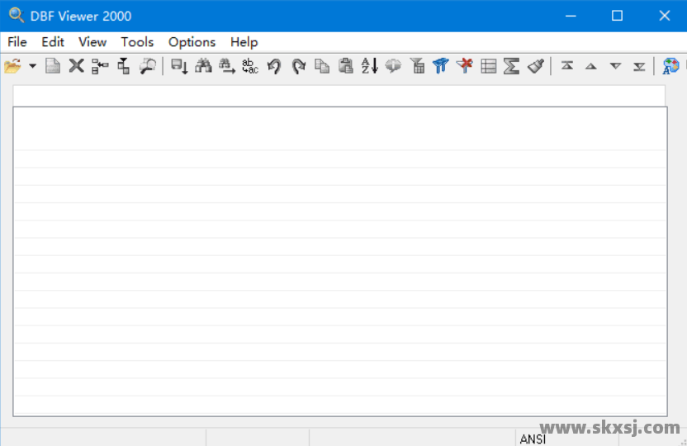Click the blue Filter funnel icon

[x=441, y=66]
